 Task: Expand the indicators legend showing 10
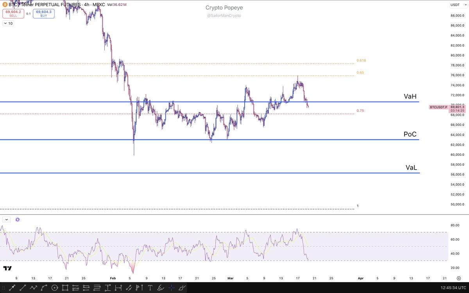8,23
